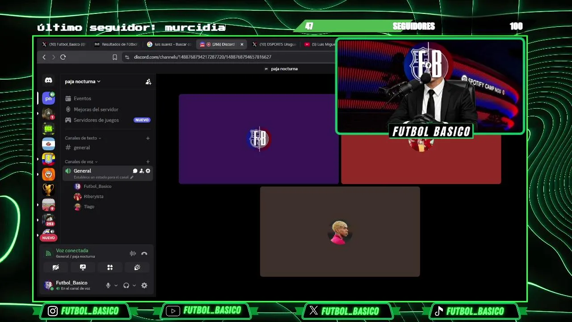The image size is (572, 322).
Task: Open headphones output options chevron
Action: [x=134, y=286]
